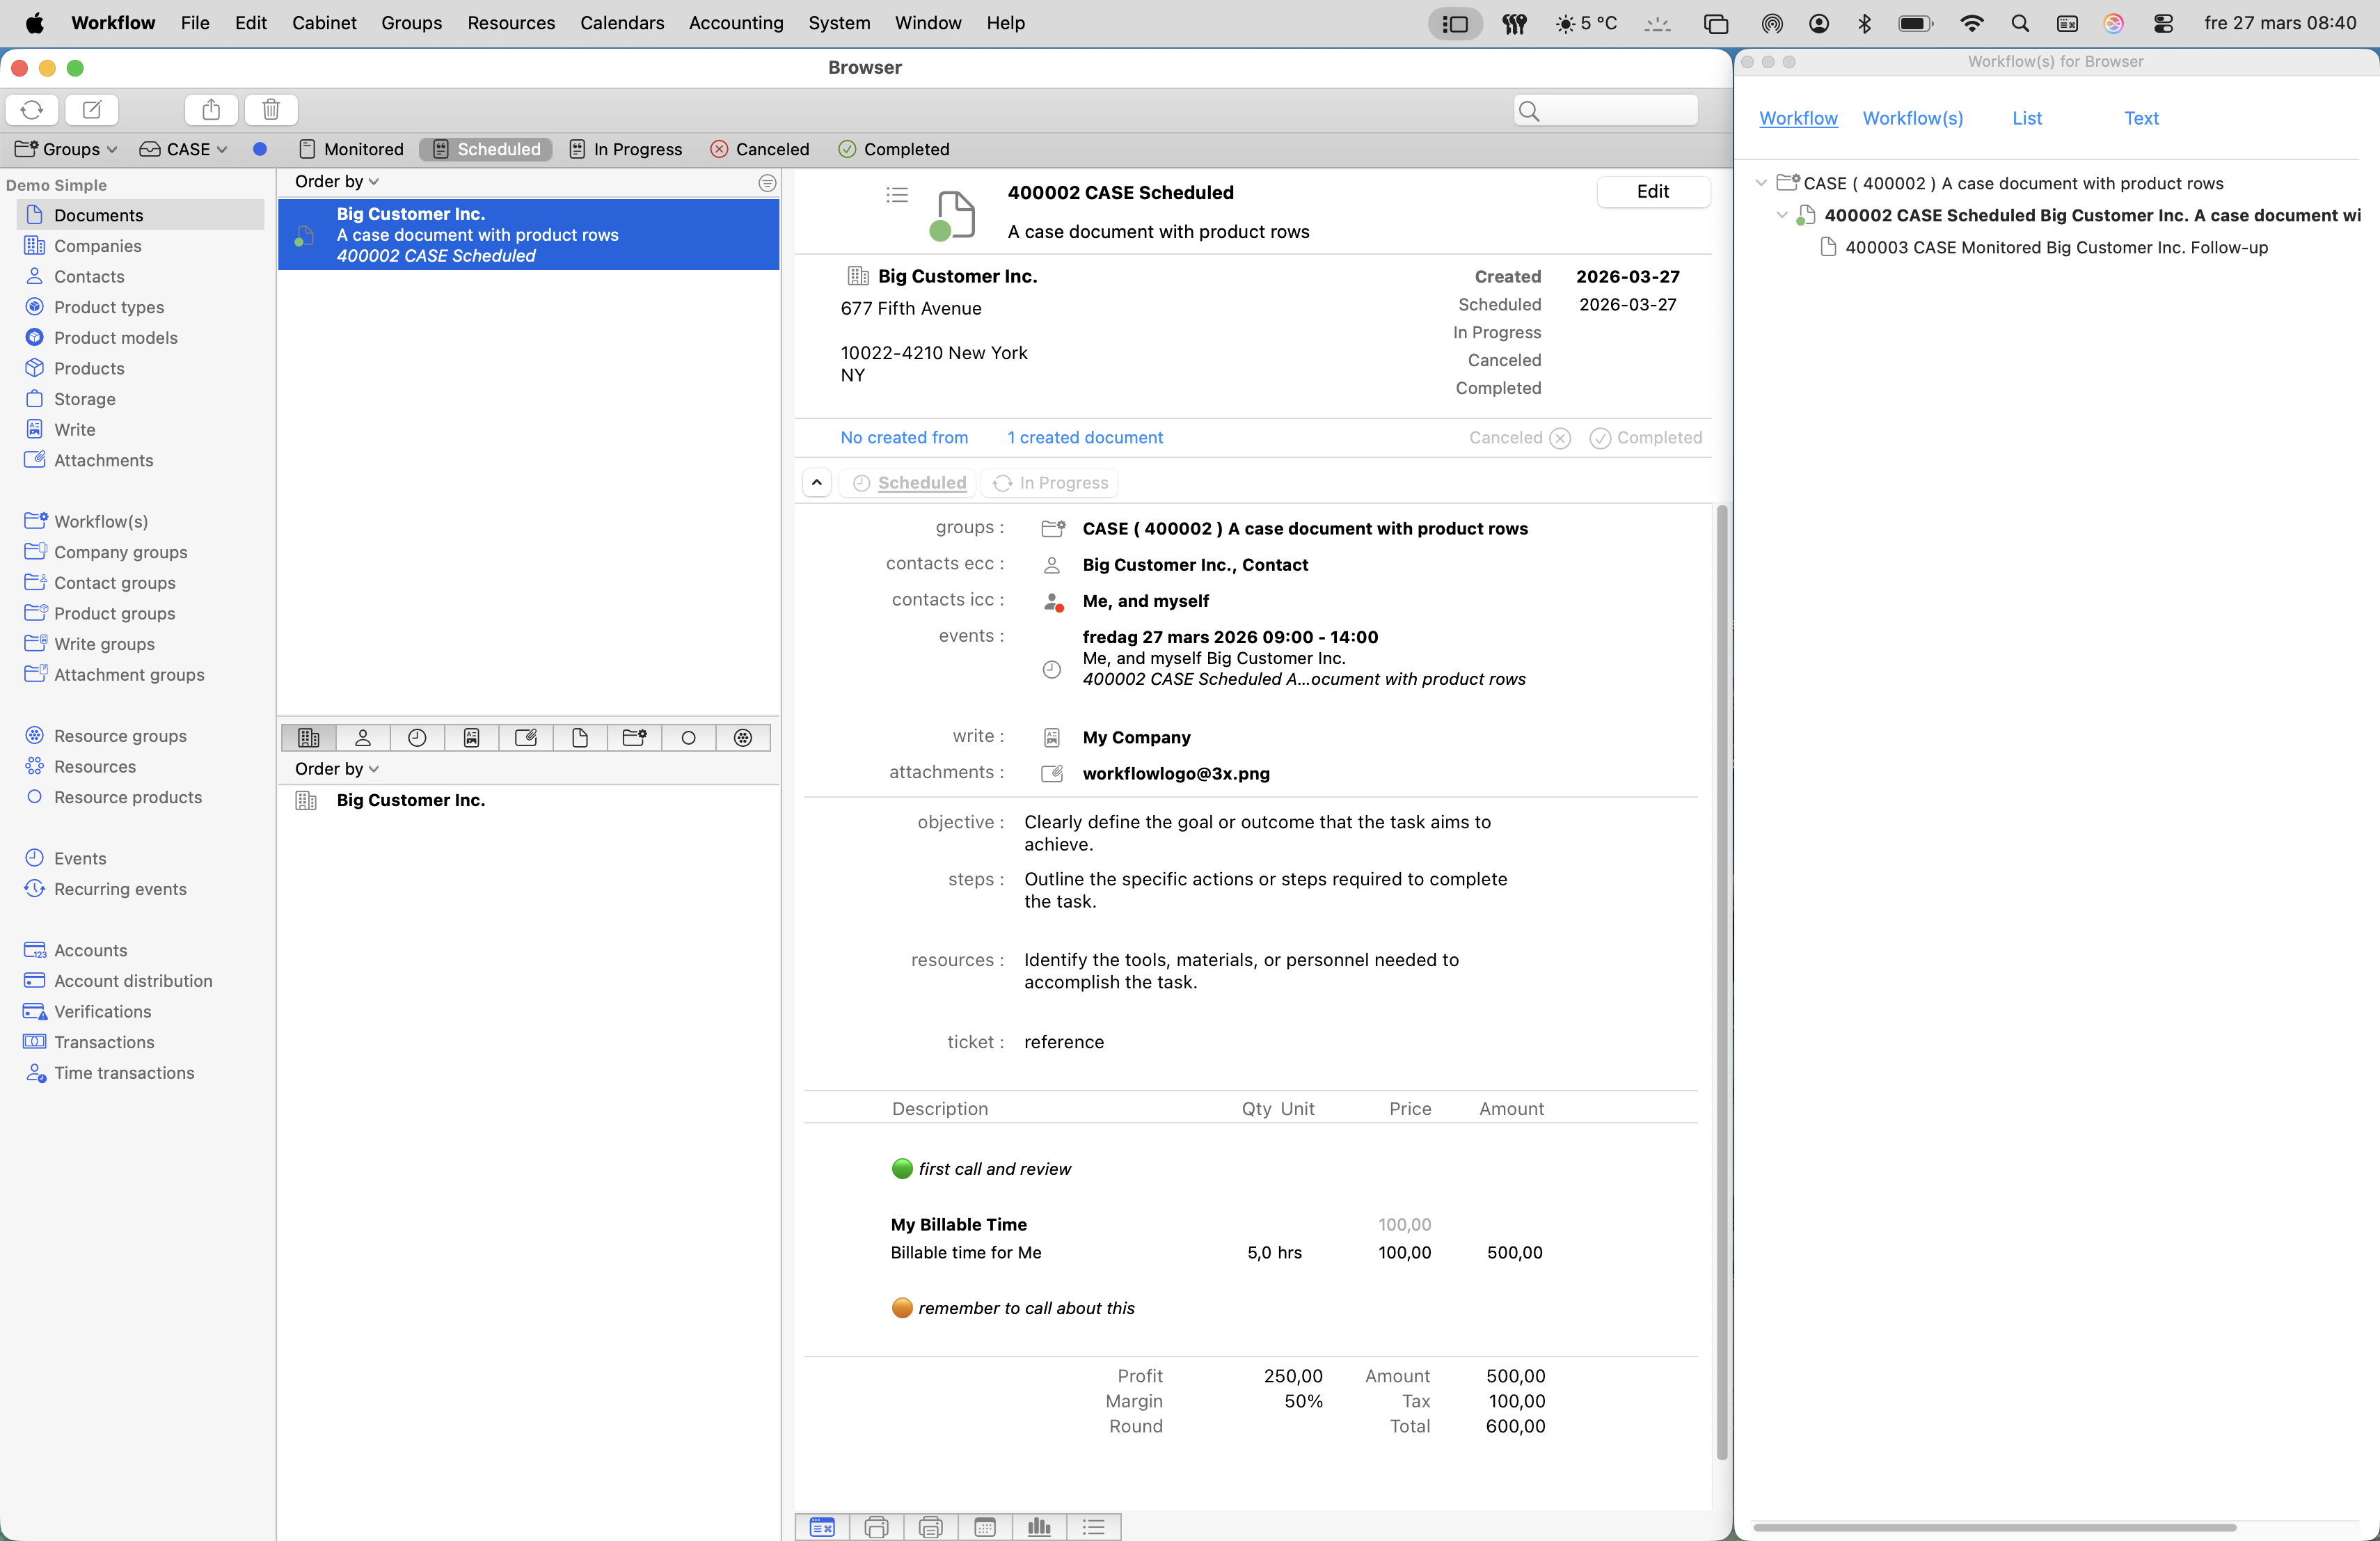
Task: Click the share icon in toolbar
Action: (x=211, y=109)
